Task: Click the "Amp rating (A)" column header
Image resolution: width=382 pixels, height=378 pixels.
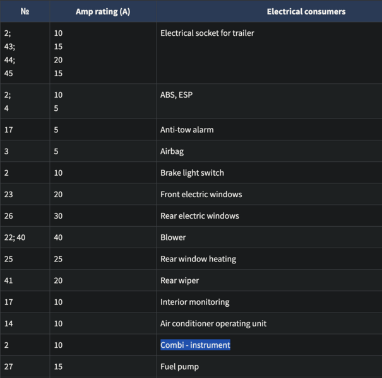Action: tap(103, 11)
